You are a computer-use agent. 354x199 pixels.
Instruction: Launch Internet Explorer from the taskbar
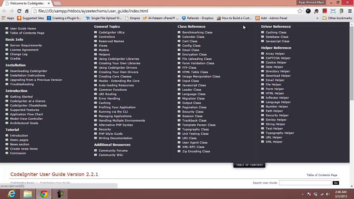tap(12, 194)
